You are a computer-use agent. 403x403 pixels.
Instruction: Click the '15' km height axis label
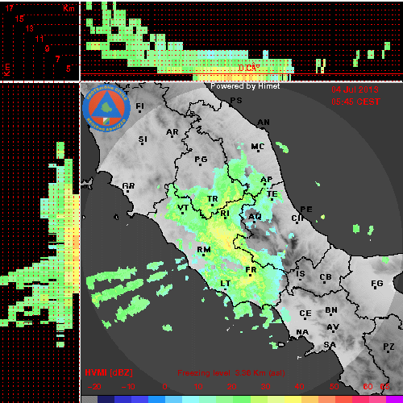(x=19, y=19)
